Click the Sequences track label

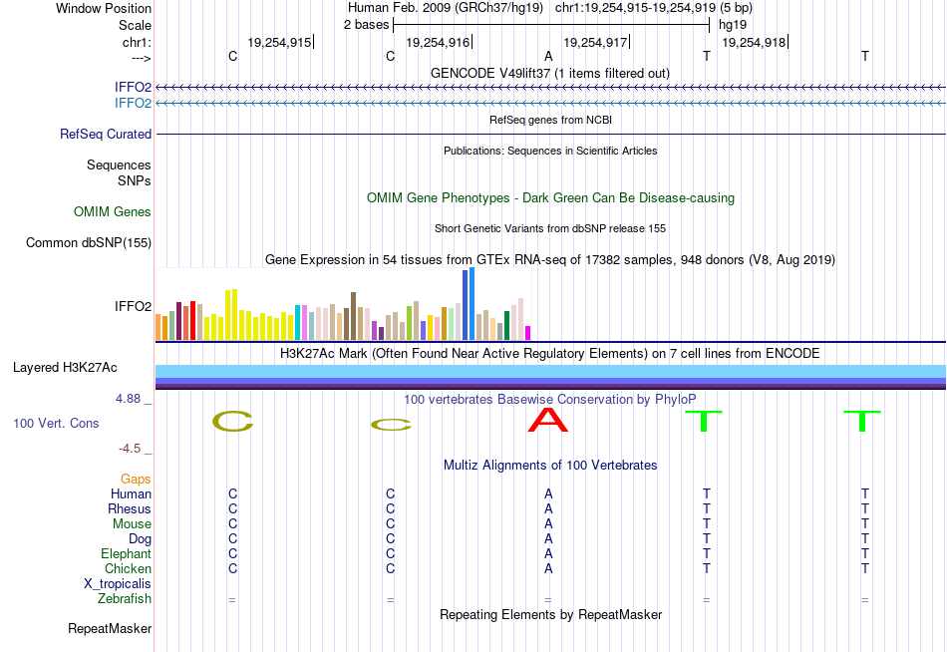[x=119, y=164]
